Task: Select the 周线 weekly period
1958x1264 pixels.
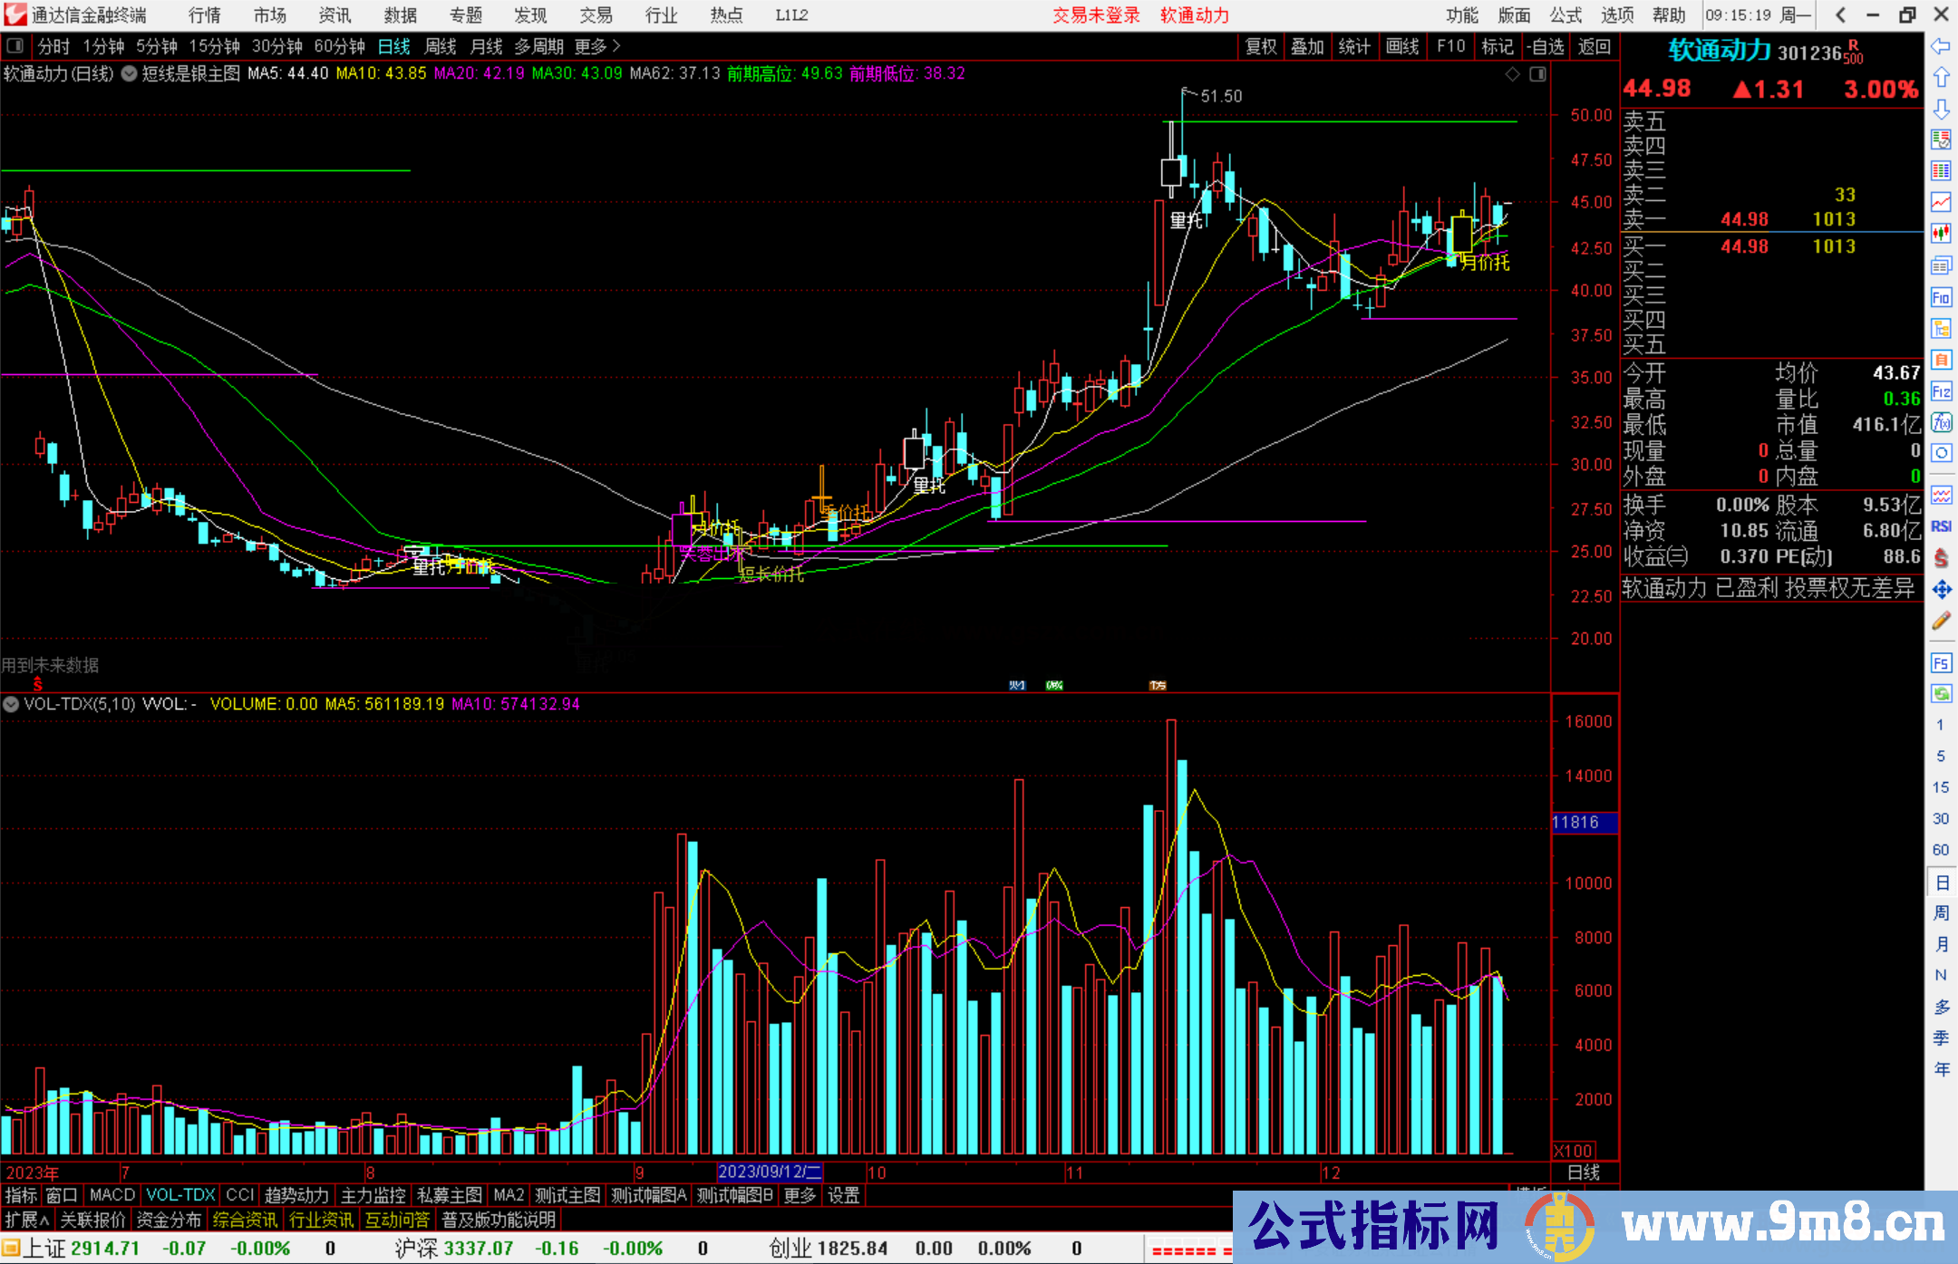Action: (441, 46)
